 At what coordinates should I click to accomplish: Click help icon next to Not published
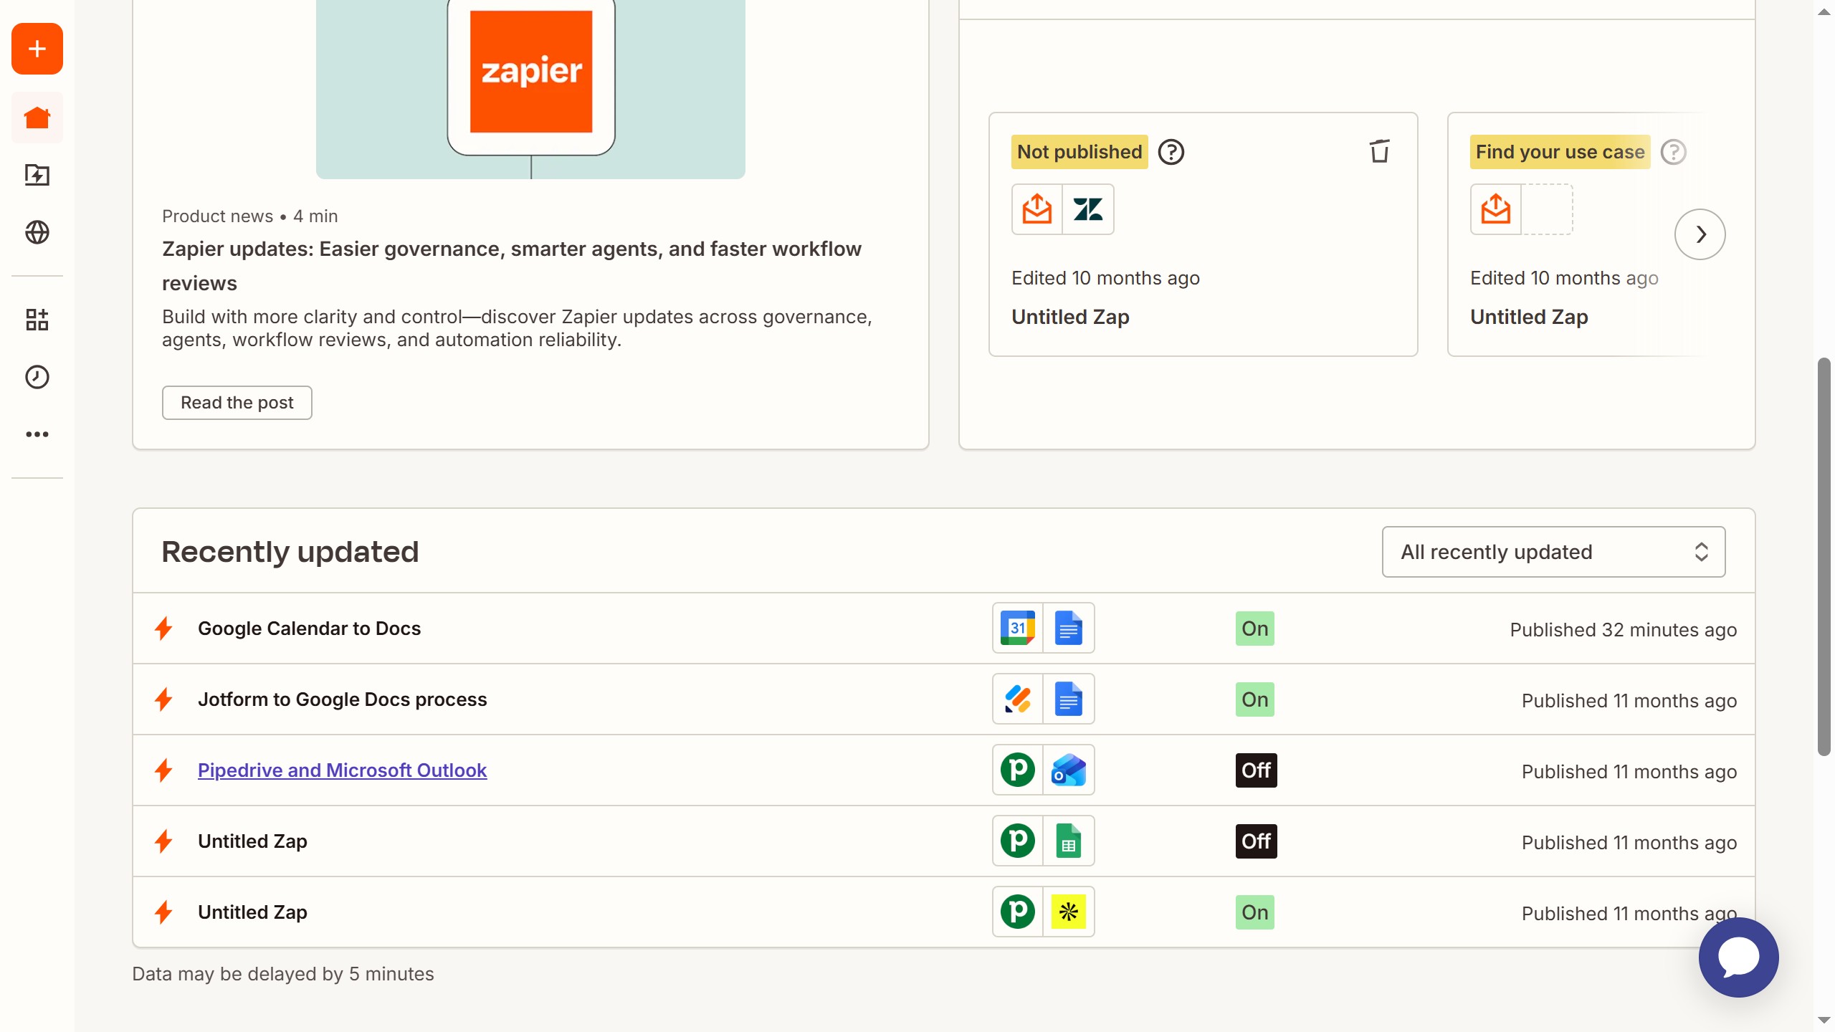1171,152
